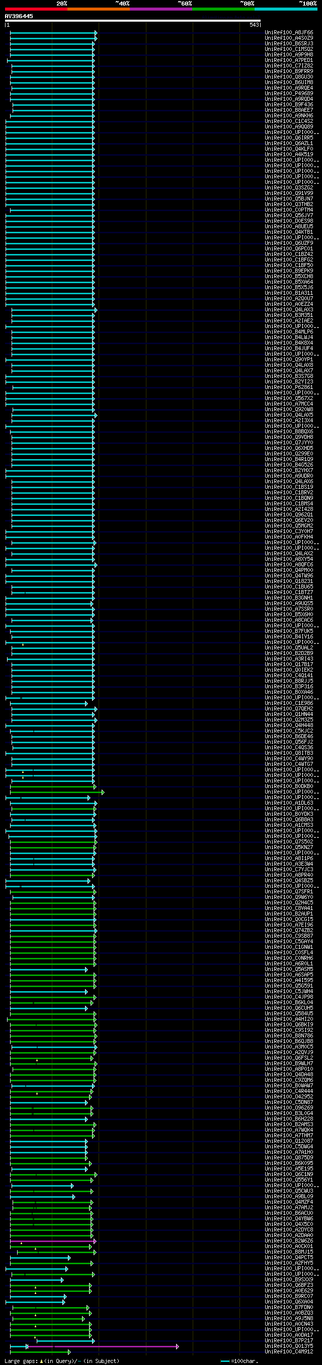Select hit label UniRef100_Q6B8A3

coord(289,820)
